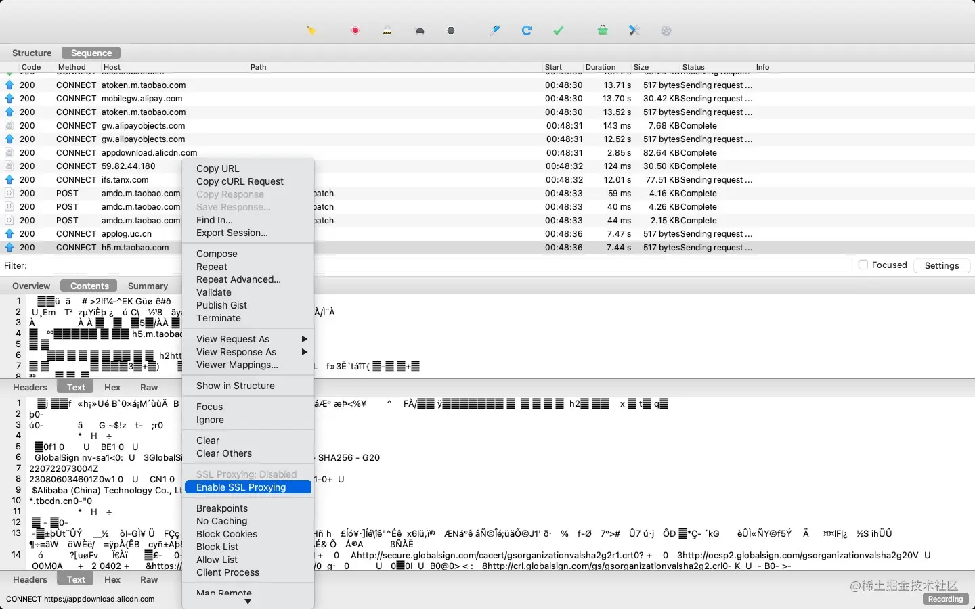This screenshot has height=609, width=975.
Task: Click the down arrow to scroll the context menu
Action: tap(248, 602)
